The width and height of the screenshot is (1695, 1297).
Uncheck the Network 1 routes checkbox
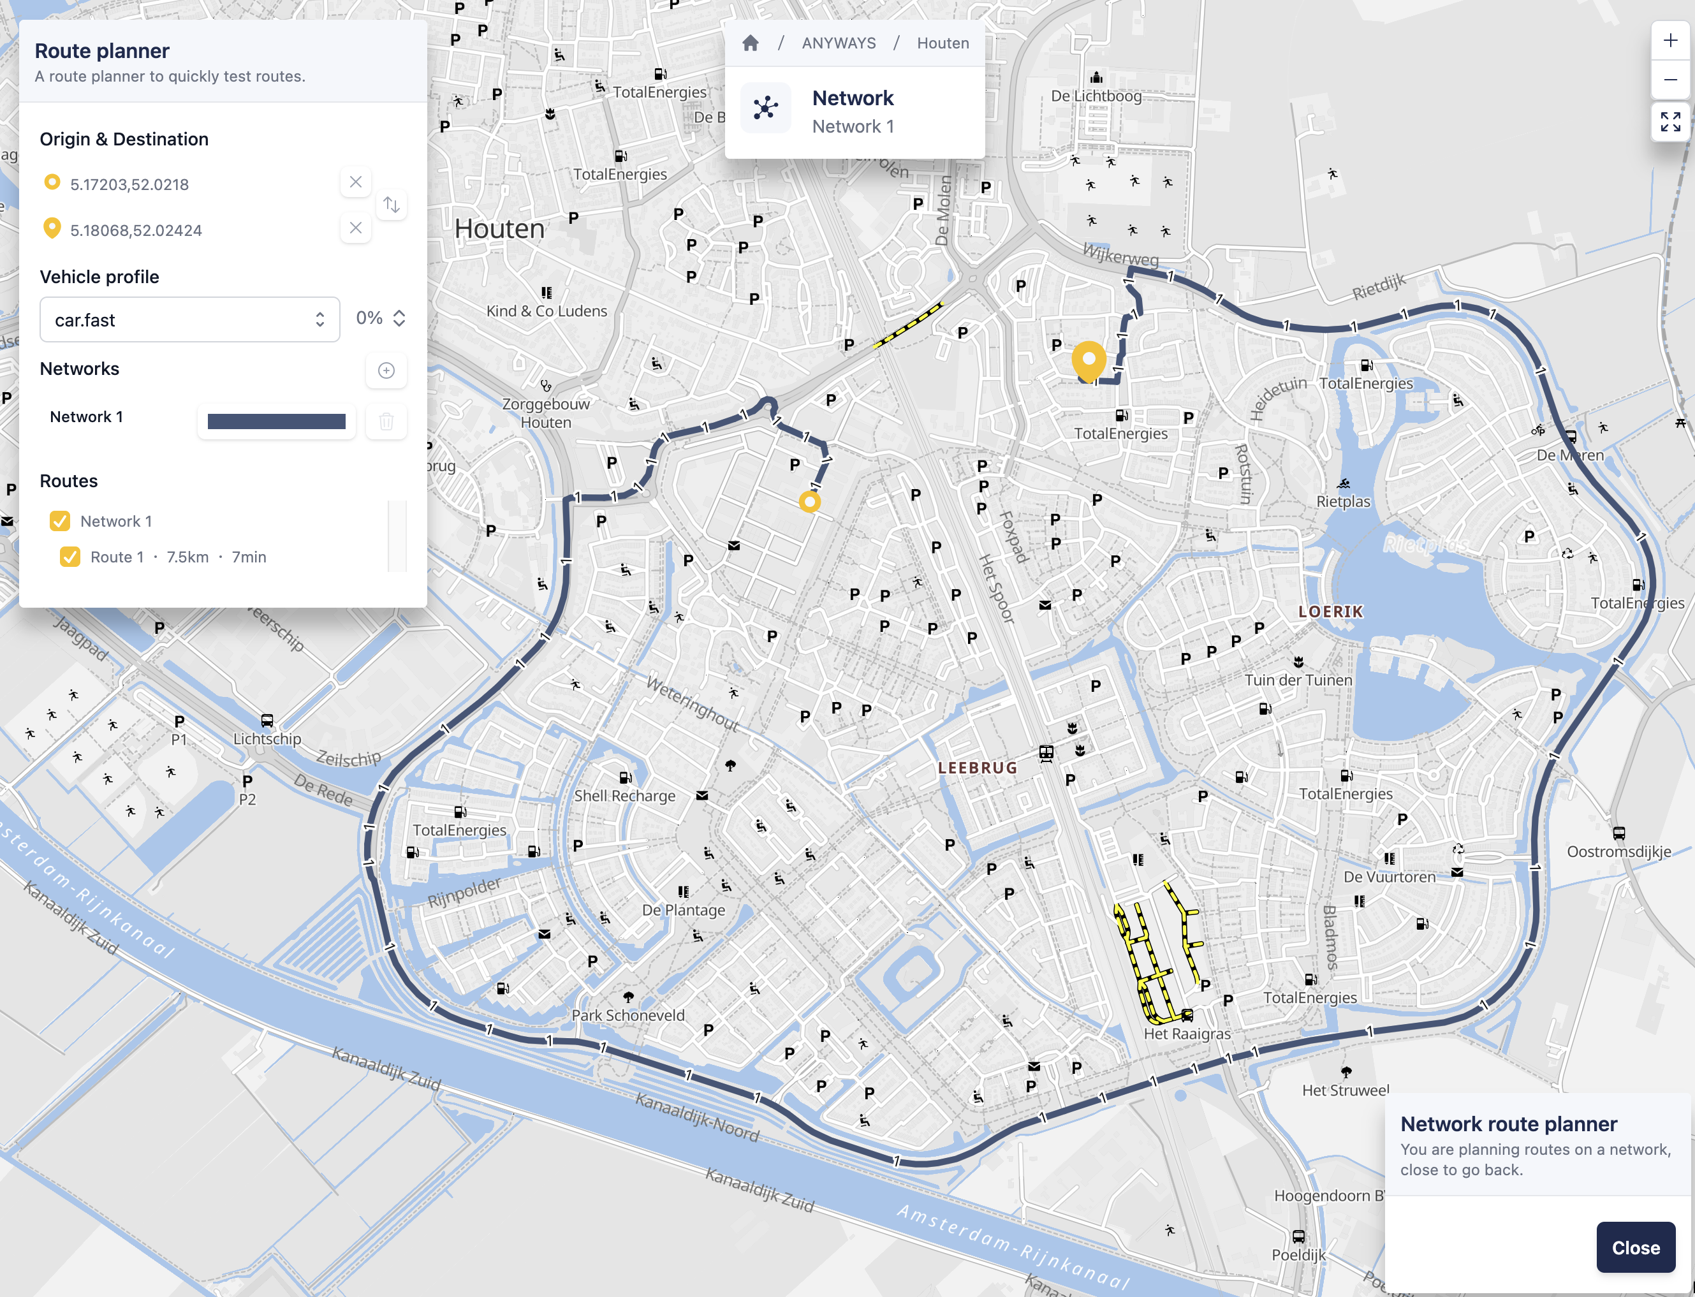coord(60,520)
